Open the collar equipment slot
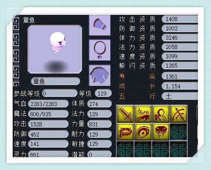211x170 pixels. (100, 50)
